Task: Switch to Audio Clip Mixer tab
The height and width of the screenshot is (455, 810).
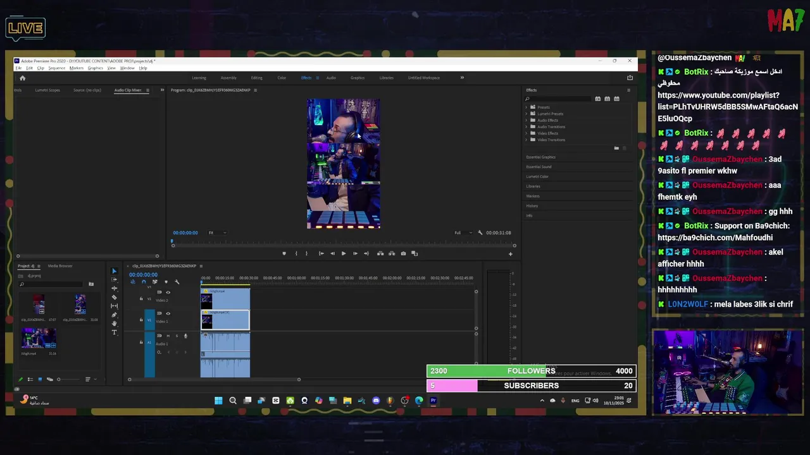Action: click(128, 90)
